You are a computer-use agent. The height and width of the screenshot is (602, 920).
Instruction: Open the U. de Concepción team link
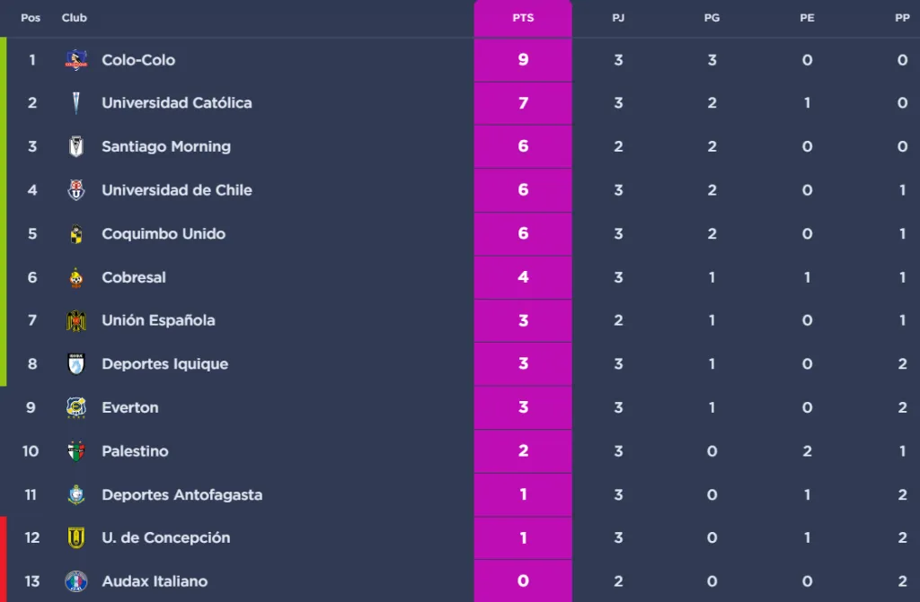pos(165,537)
